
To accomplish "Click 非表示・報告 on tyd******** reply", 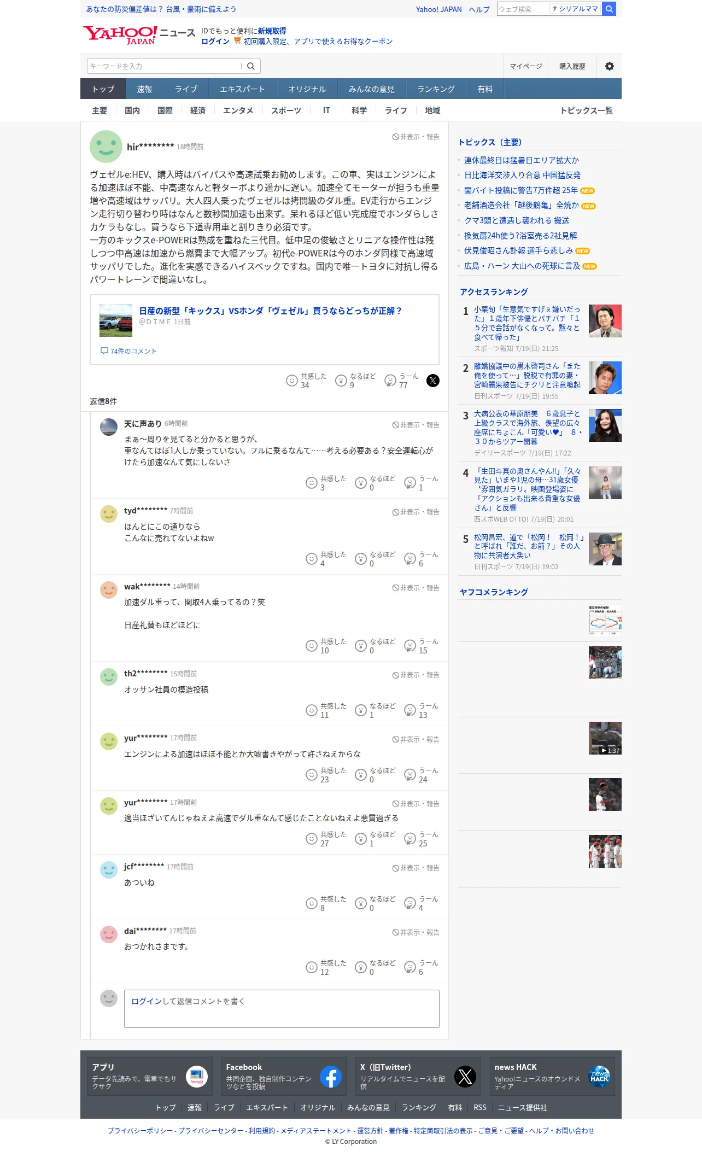I will 416,512.
